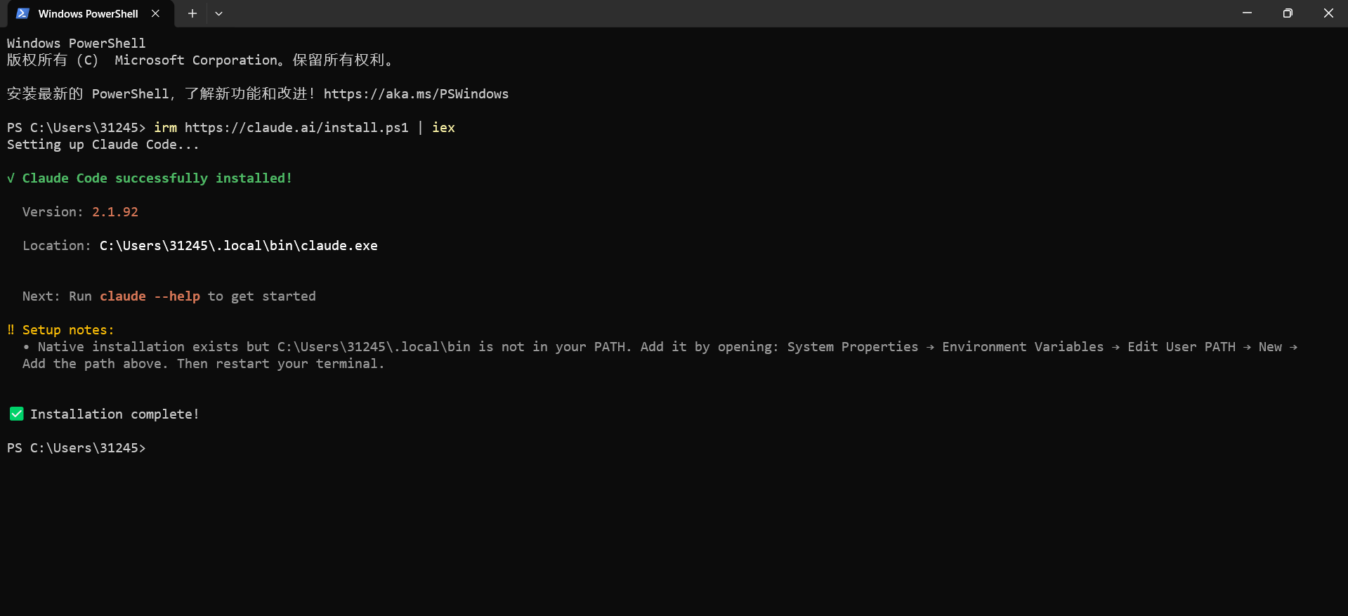Click the iex command text
1348x616 pixels.
click(443, 128)
